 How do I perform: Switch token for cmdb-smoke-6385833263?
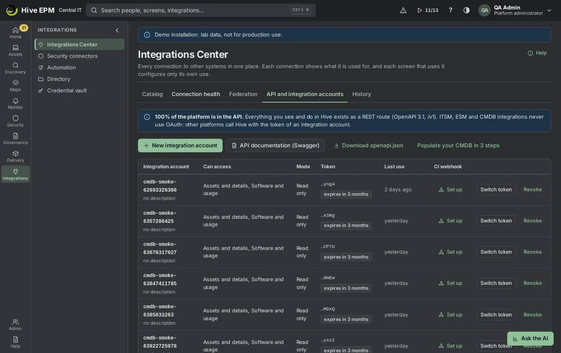click(x=496, y=315)
